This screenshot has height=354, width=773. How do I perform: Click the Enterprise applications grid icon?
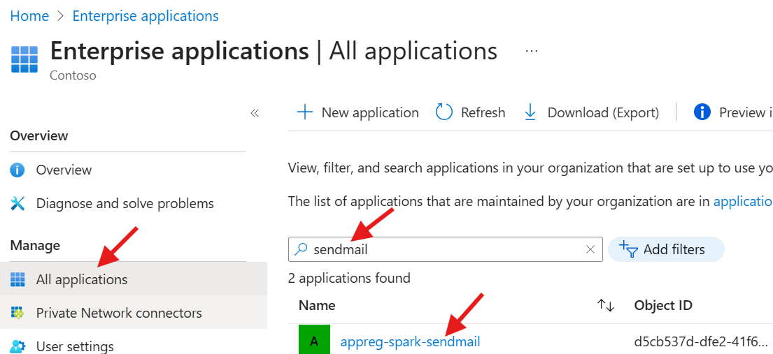coord(24,59)
